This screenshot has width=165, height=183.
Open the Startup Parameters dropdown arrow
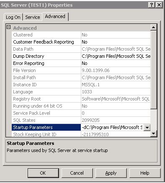147,127
